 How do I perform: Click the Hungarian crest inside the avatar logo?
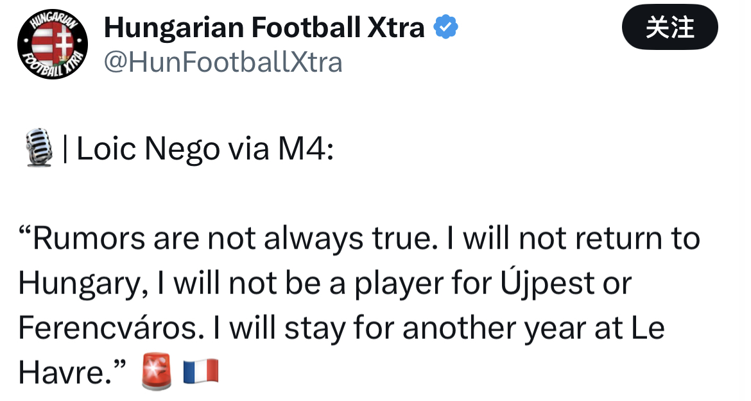pyautogui.click(x=53, y=45)
